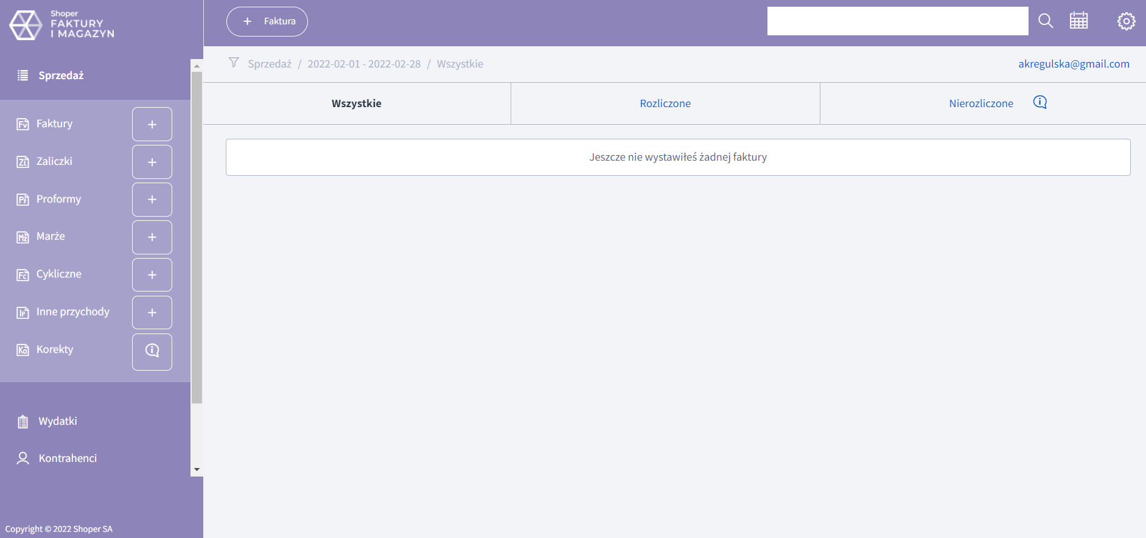This screenshot has height=538, width=1146.
Task: Focus the search input field
Action: point(897,21)
